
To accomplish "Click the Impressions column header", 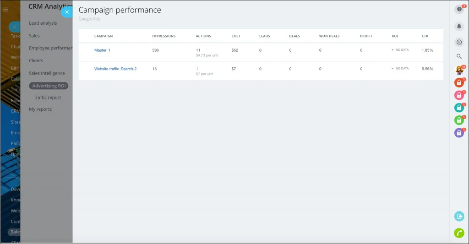I will [164, 36].
